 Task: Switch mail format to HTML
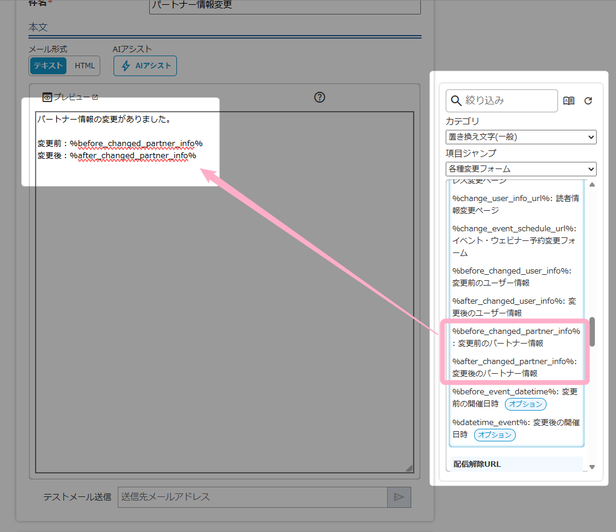click(85, 66)
